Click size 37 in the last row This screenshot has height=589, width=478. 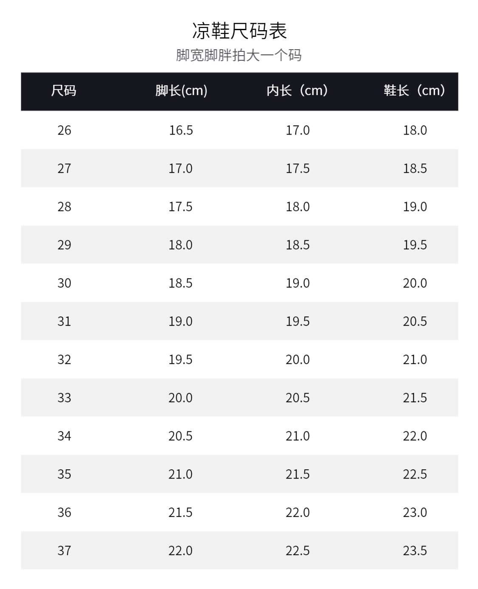click(x=64, y=551)
